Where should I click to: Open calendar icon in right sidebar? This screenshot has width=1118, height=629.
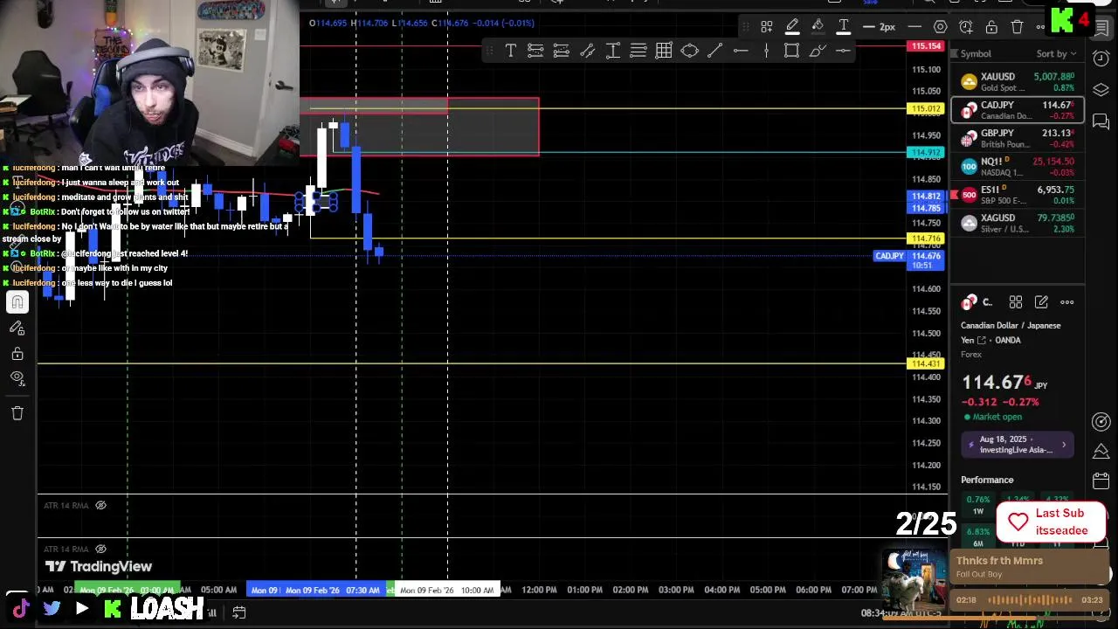click(1101, 480)
